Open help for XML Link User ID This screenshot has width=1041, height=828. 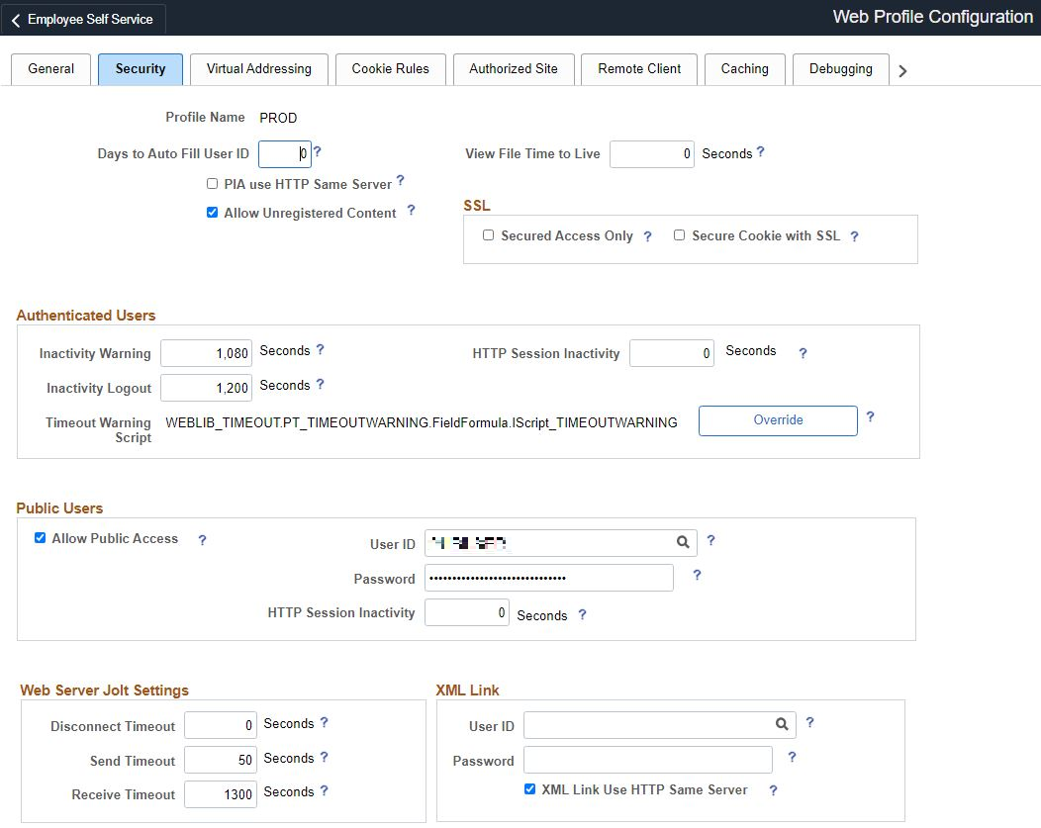point(810,722)
